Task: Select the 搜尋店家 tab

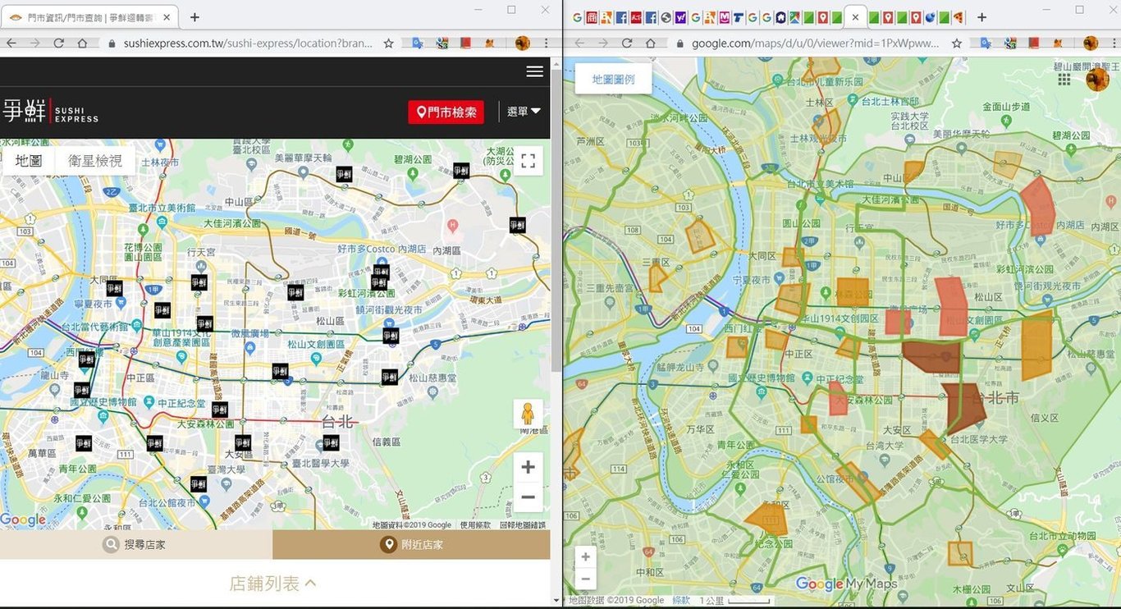Action: click(x=136, y=544)
